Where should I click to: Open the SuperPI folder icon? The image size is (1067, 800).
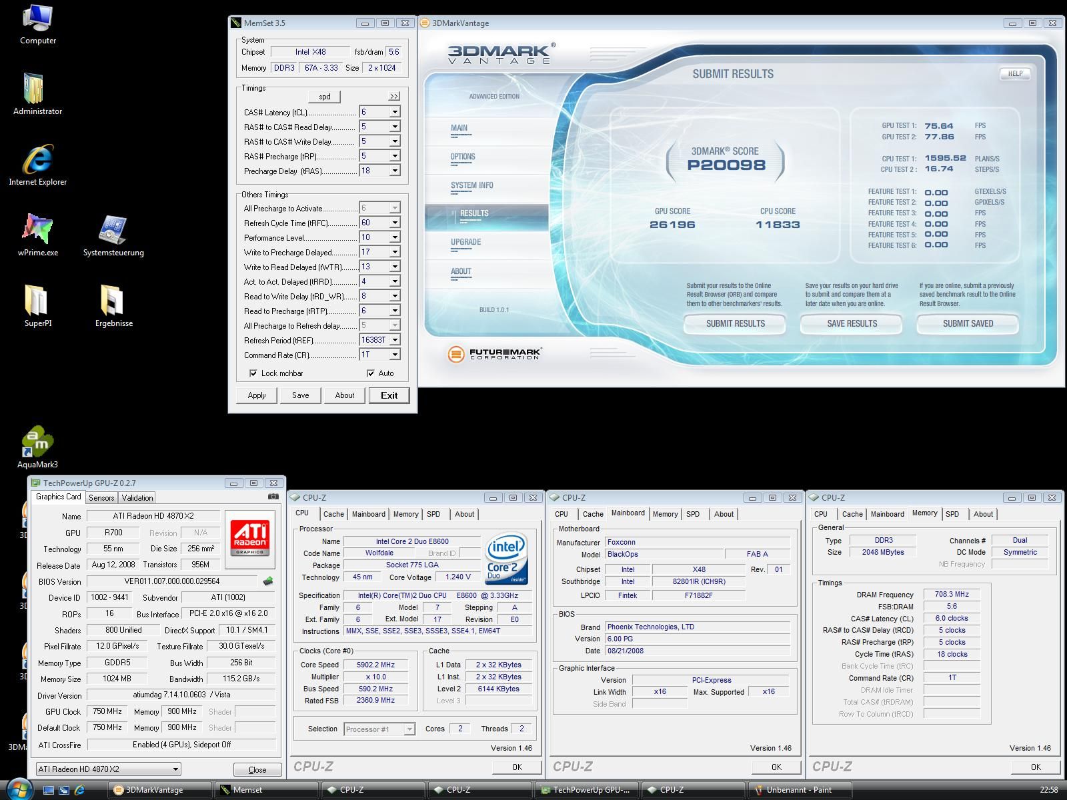[37, 306]
